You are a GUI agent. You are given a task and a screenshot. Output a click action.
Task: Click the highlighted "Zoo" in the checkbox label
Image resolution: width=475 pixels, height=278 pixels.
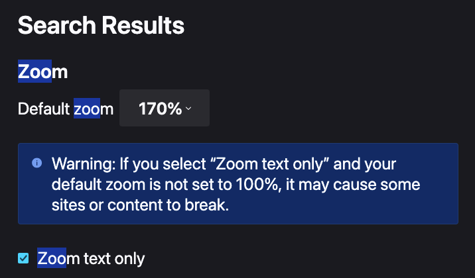(x=52, y=257)
